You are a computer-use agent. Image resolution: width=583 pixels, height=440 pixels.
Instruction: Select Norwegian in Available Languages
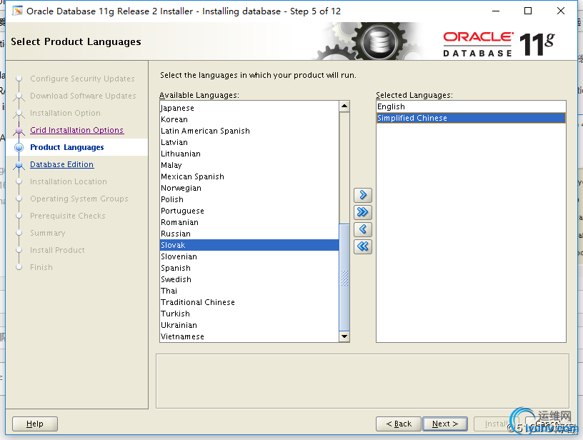click(249, 188)
